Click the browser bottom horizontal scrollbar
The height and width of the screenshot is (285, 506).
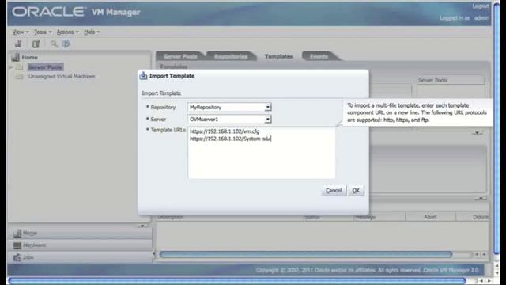coord(237,280)
